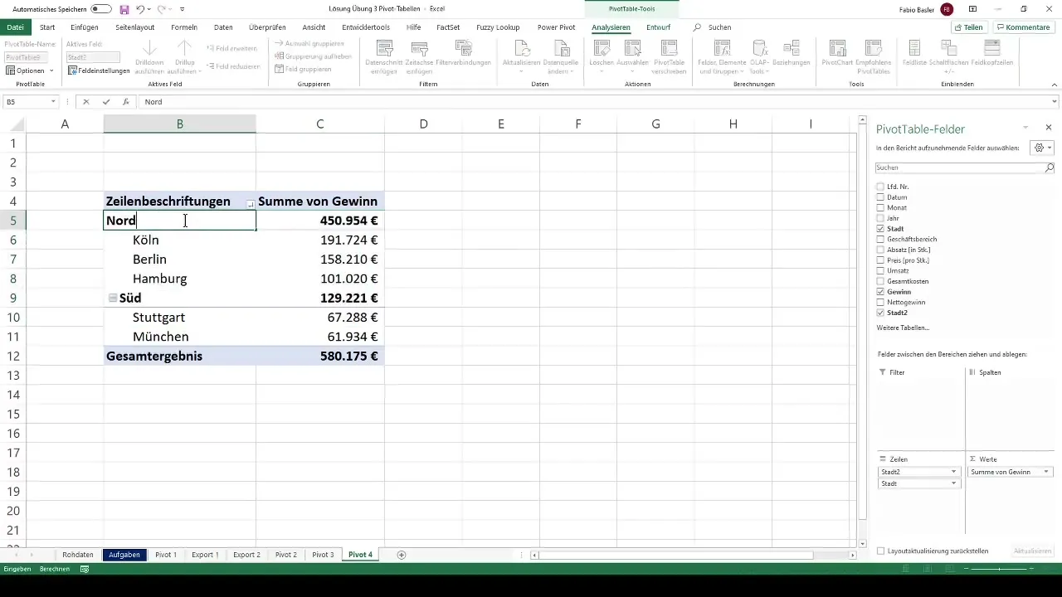The height and width of the screenshot is (597, 1062).
Task: Click the Beziehungen icon
Action: click(x=791, y=48)
